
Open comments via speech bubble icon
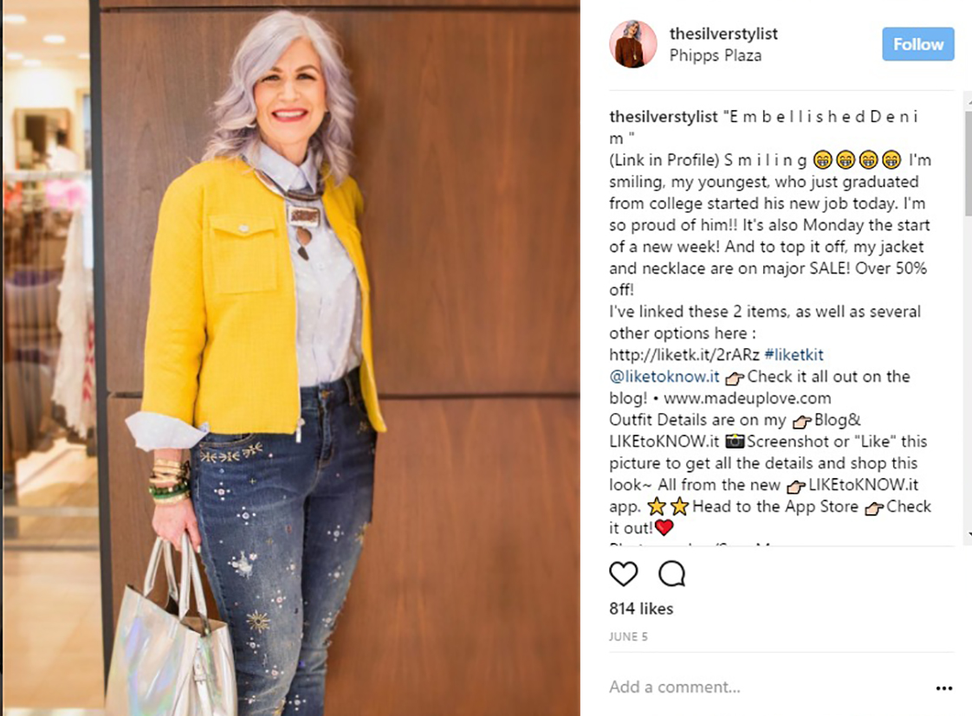pyautogui.click(x=672, y=573)
